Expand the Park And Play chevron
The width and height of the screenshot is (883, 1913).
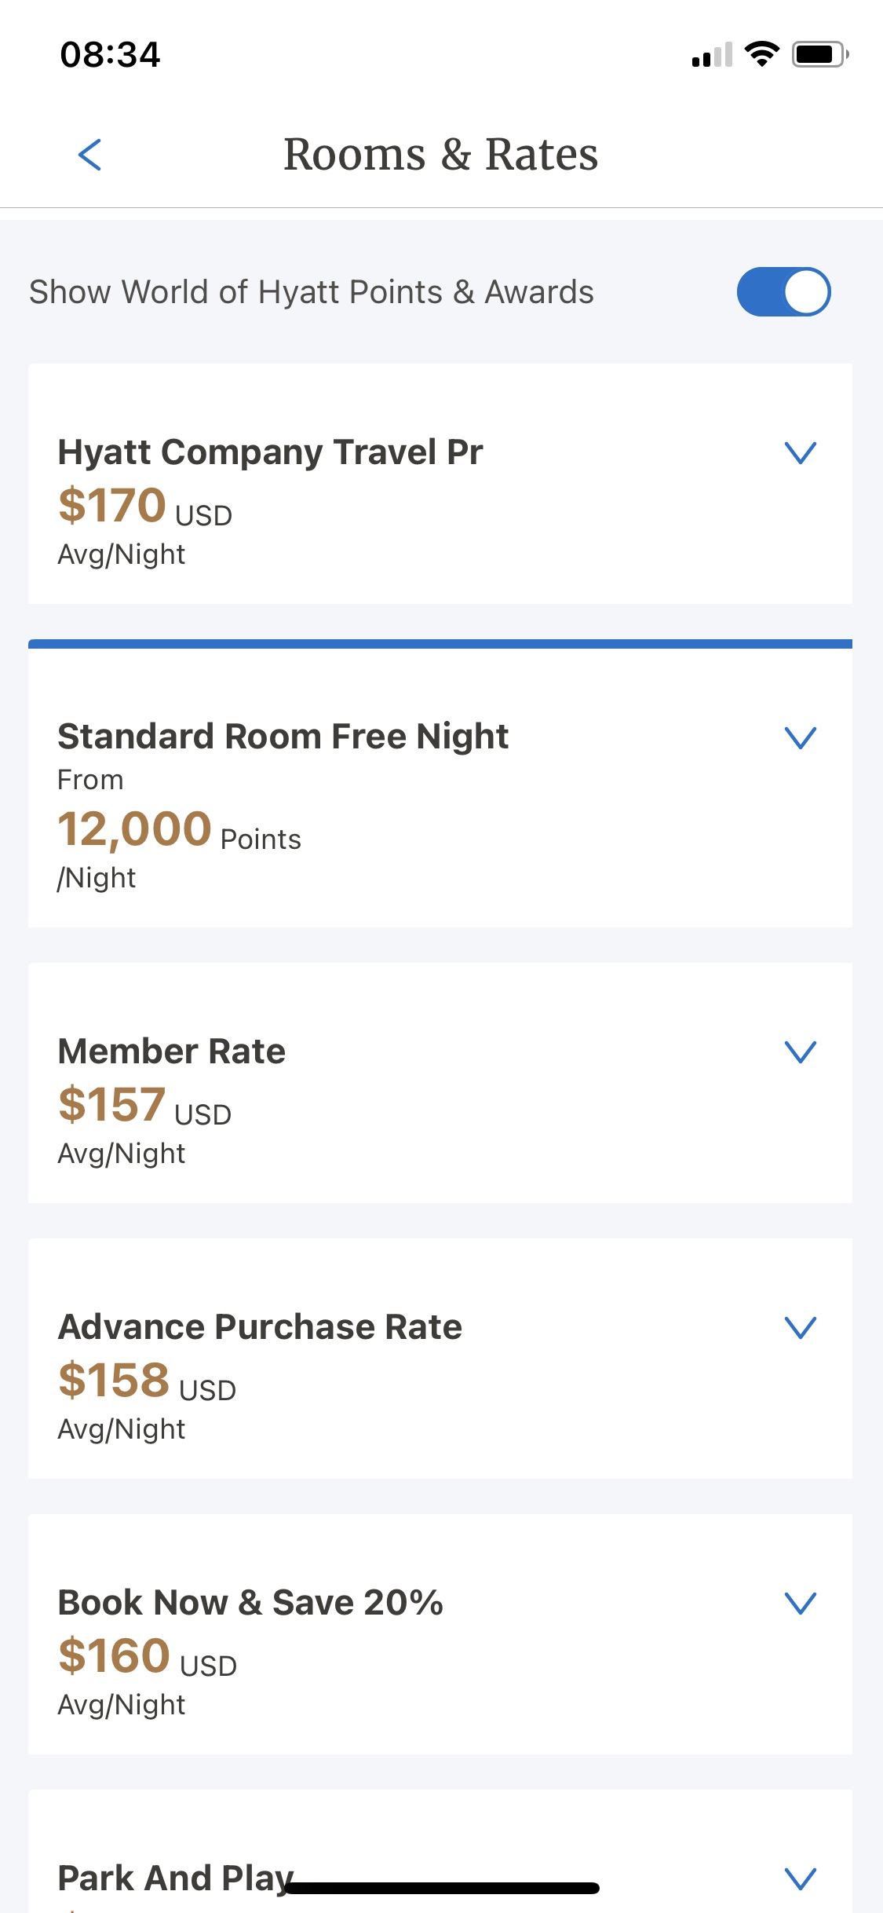tap(801, 1878)
